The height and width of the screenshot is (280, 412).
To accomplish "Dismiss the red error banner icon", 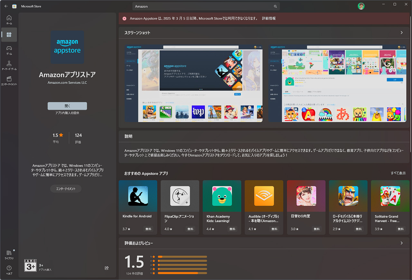I will [x=125, y=19].
